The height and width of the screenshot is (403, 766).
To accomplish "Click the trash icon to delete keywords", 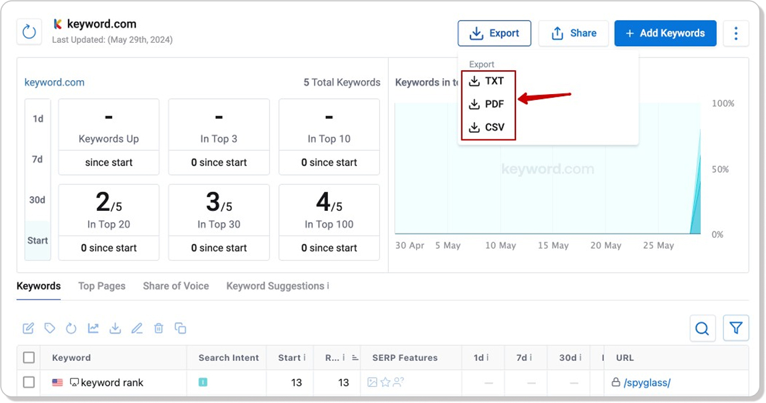I will click(x=159, y=328).
